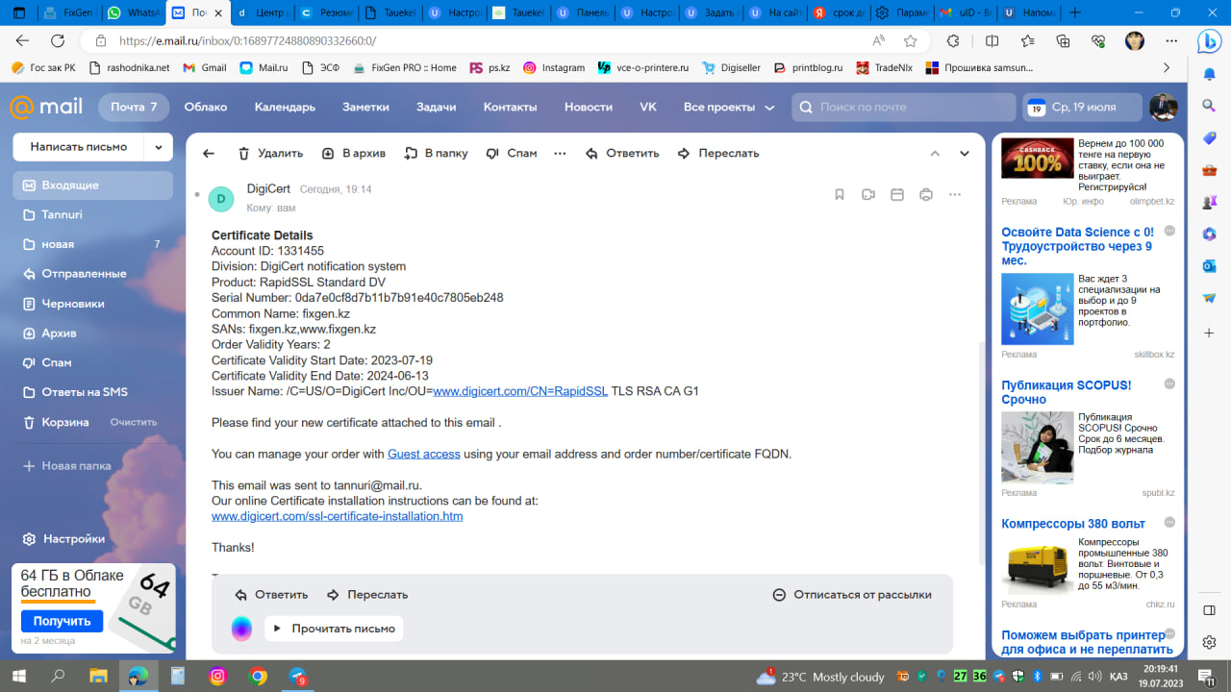The width and height of the screenshot is (1231, 692).
Task: Open Настройки in the sidebar
Action: (63, 539)
